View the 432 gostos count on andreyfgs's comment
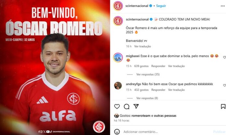Screen dimensions: 226x135 [141, 90]
